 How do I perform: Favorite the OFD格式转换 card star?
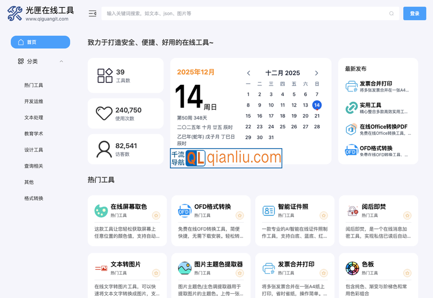pyautogui.click(x=240, y=215)
